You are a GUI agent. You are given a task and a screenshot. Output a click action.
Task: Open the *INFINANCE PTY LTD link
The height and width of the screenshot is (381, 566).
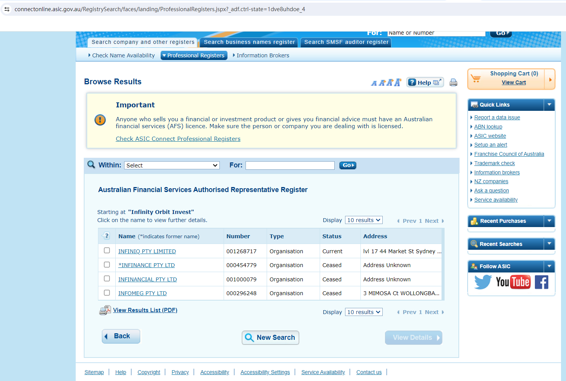coord(146,265)
